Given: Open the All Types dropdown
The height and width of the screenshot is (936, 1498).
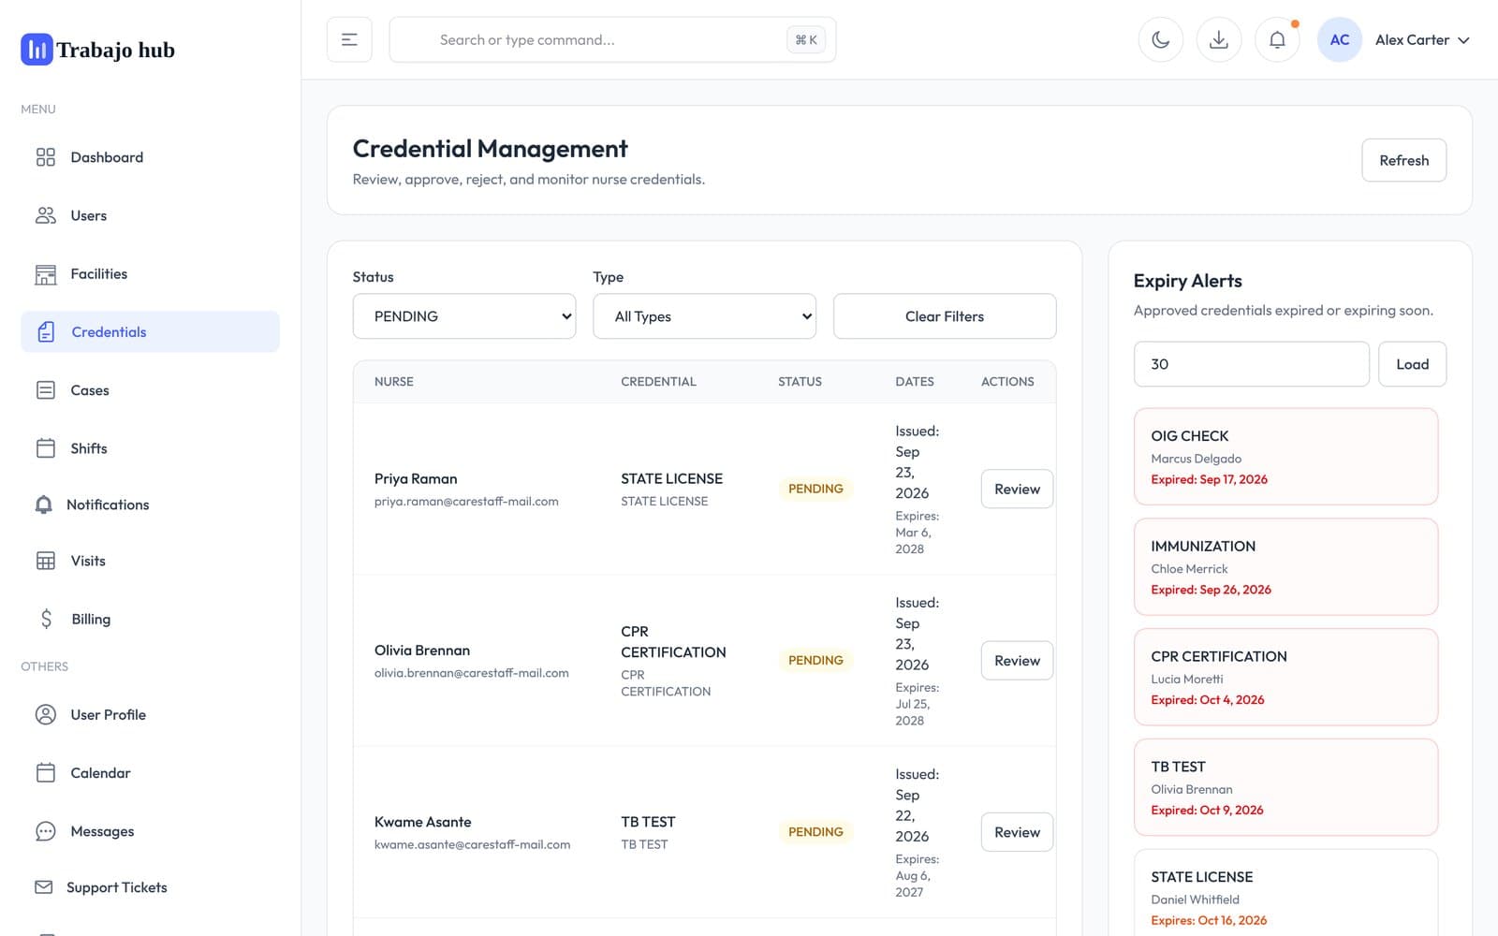Looking at the screenshot, I should pyautogui.click(x=704, y=316).
